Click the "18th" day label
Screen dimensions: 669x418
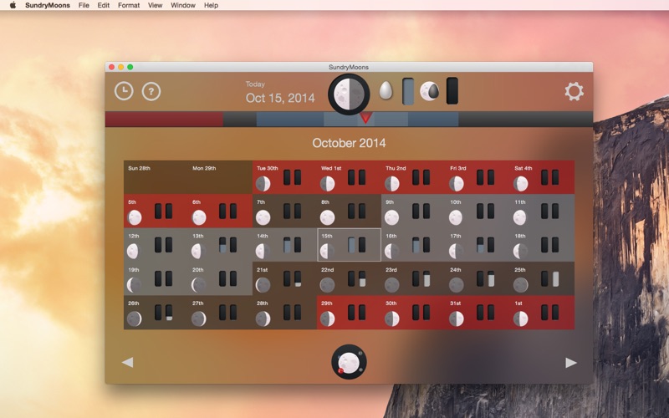pos(520,236)
